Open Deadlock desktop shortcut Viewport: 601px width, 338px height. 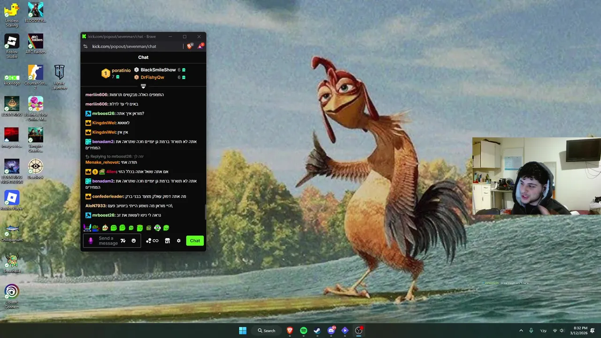click(x=35, y=169)
